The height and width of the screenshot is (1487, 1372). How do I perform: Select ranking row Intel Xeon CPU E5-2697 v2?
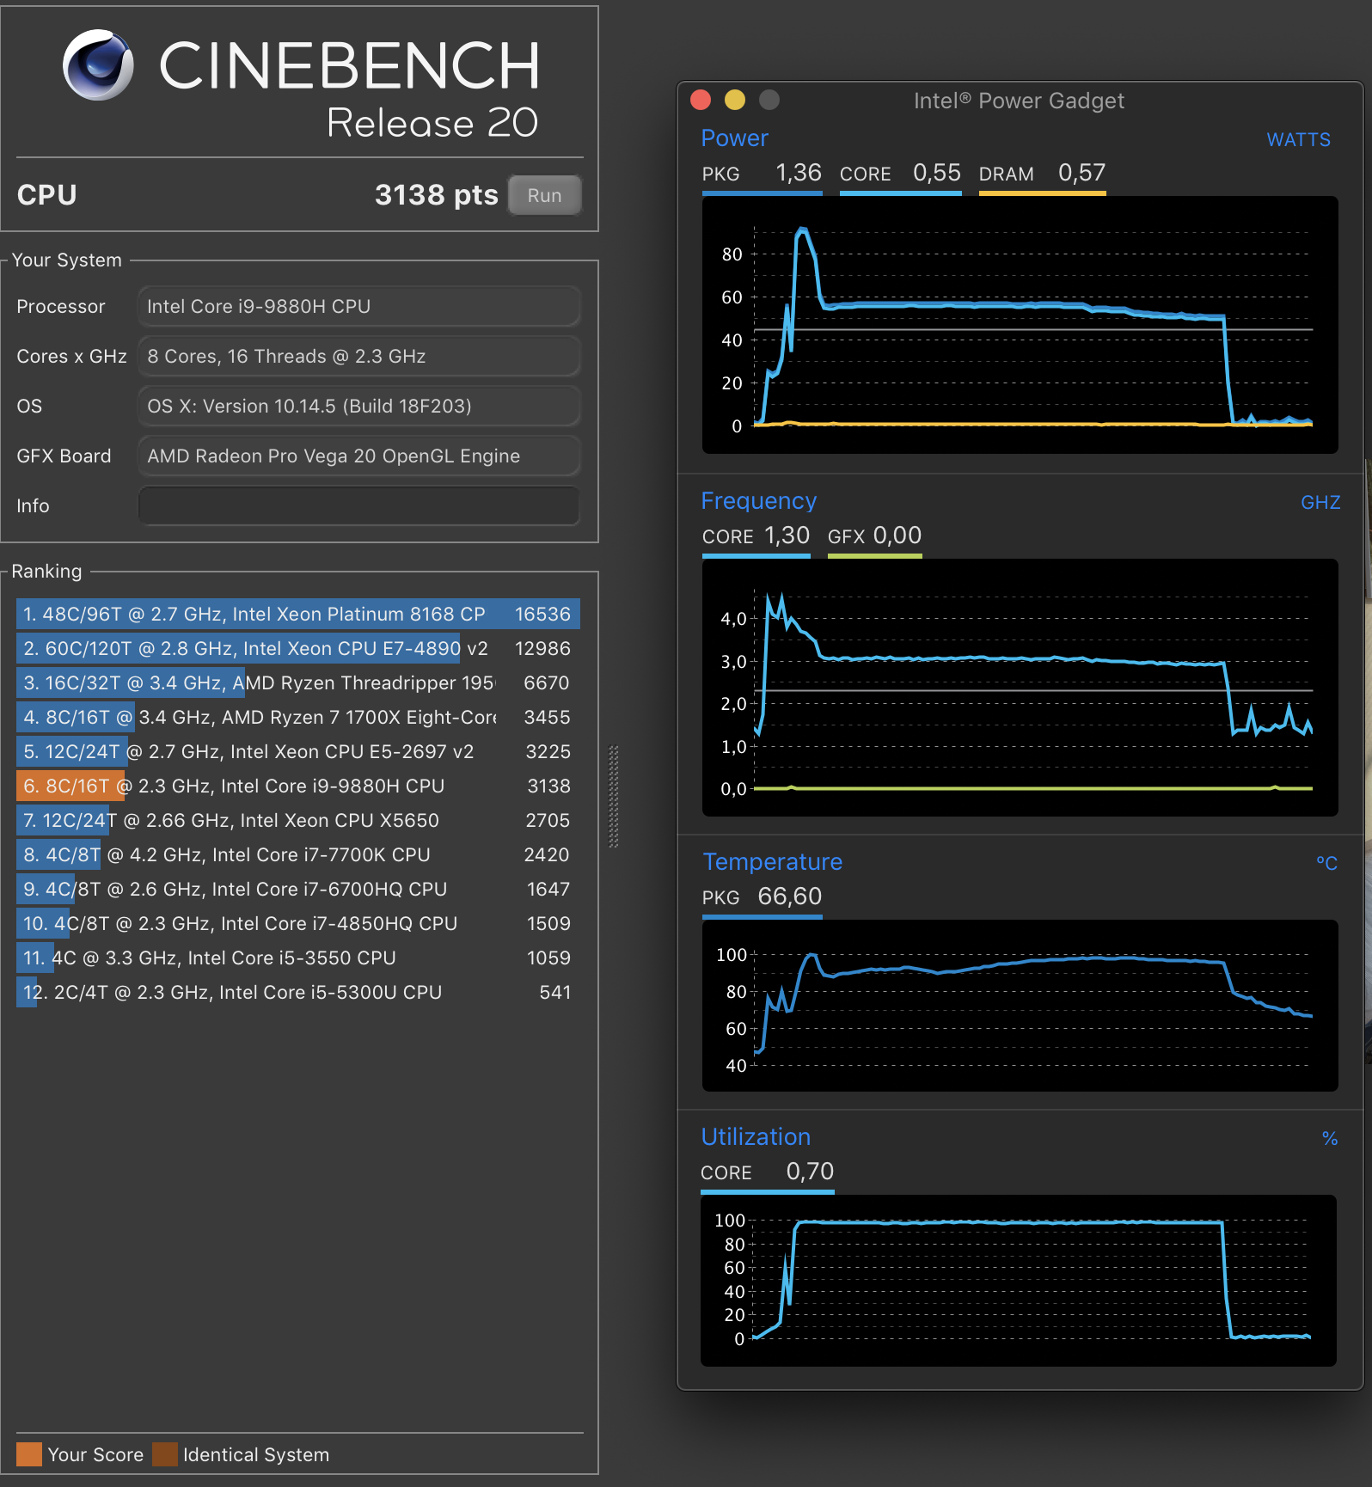297,752
